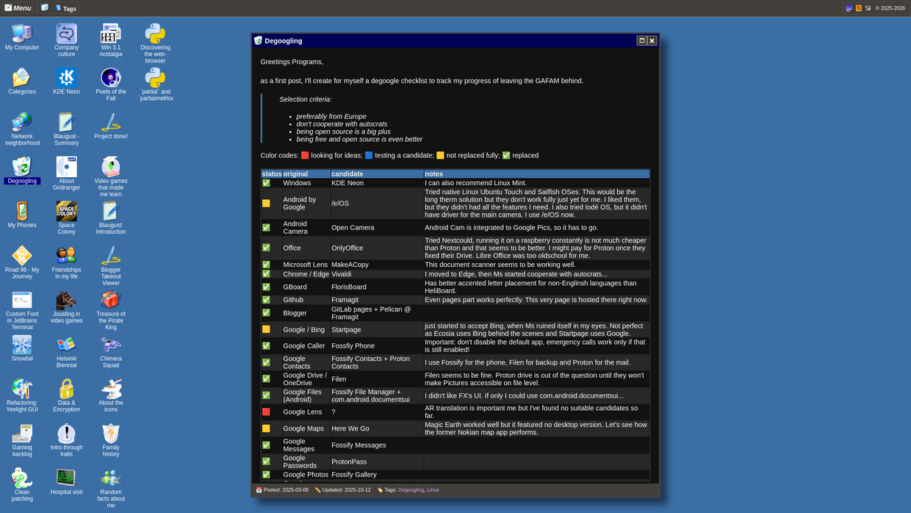Open the Hospital visit icon
This screenshot has width=911, height=513.
(x=66, y=478)
